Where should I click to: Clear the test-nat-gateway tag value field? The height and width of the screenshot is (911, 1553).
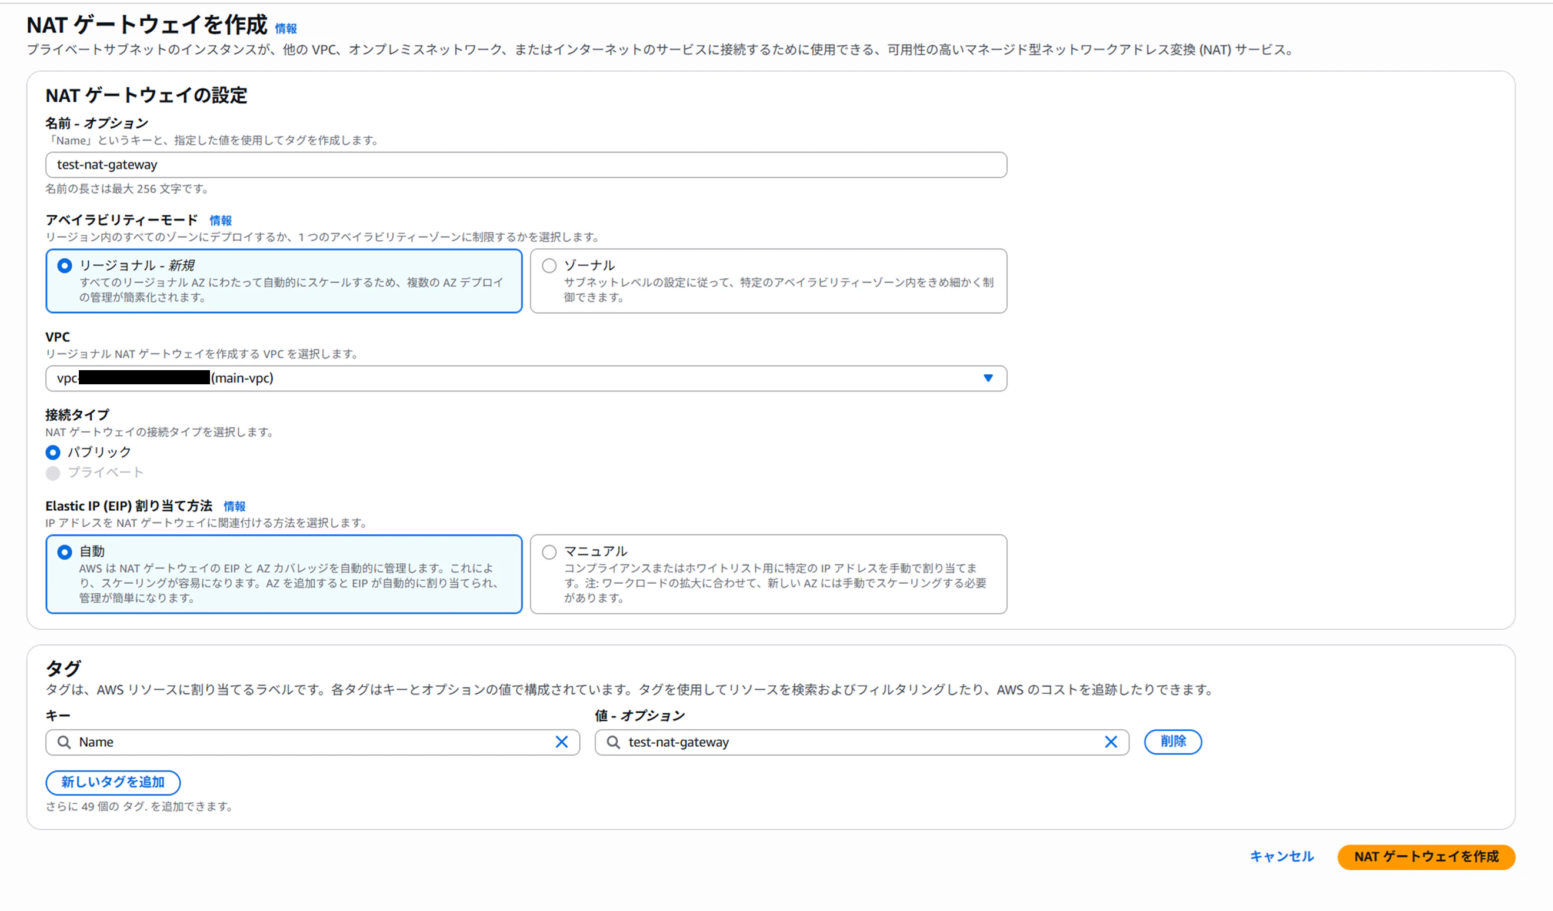click(1111, 742)
